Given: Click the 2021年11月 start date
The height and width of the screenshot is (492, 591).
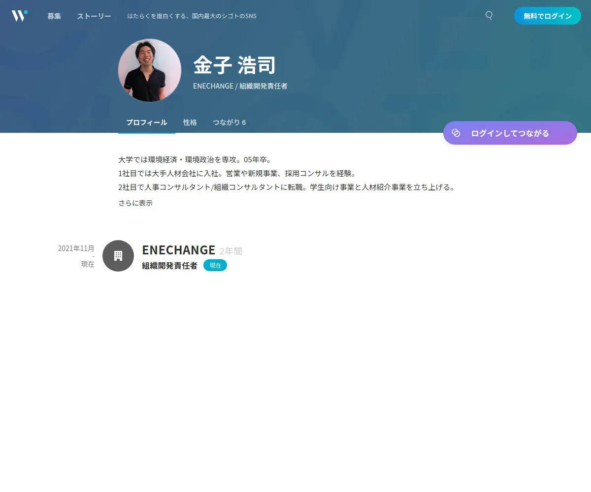Looking at the screenshot, I should click(76, 248).
